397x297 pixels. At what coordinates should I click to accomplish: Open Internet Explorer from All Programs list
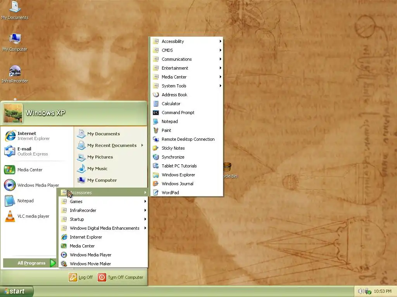pyautogui.click(x=103, y=237)
